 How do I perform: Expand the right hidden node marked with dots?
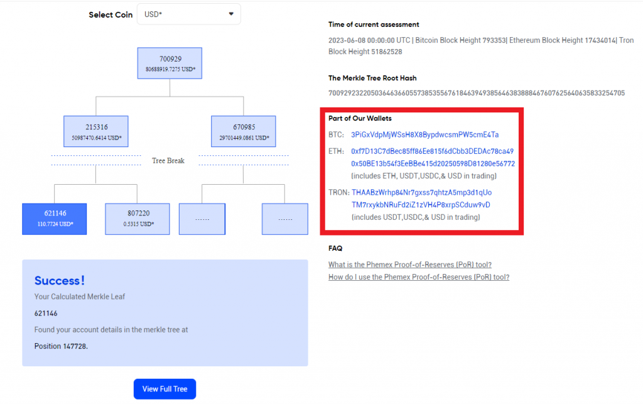pos(284,219)
